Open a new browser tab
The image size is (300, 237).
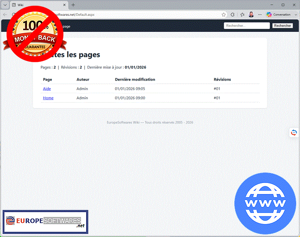click(73, 5)
